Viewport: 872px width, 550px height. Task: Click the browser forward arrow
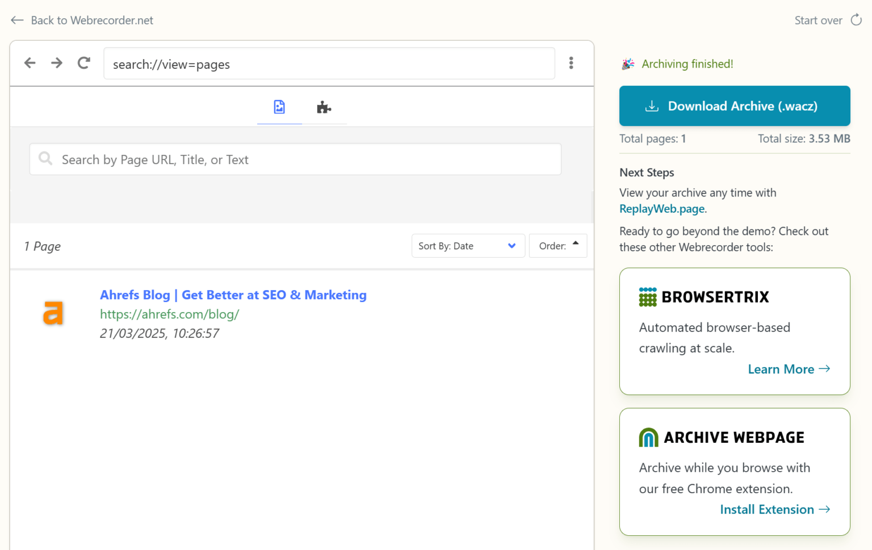[x=56, y=63]
